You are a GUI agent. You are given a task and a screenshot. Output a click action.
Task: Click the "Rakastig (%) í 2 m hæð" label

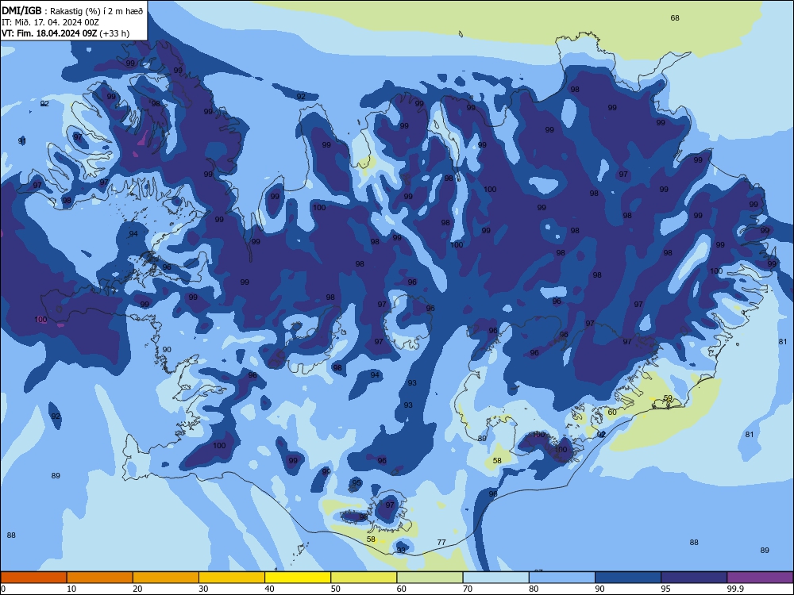[97, 11]
